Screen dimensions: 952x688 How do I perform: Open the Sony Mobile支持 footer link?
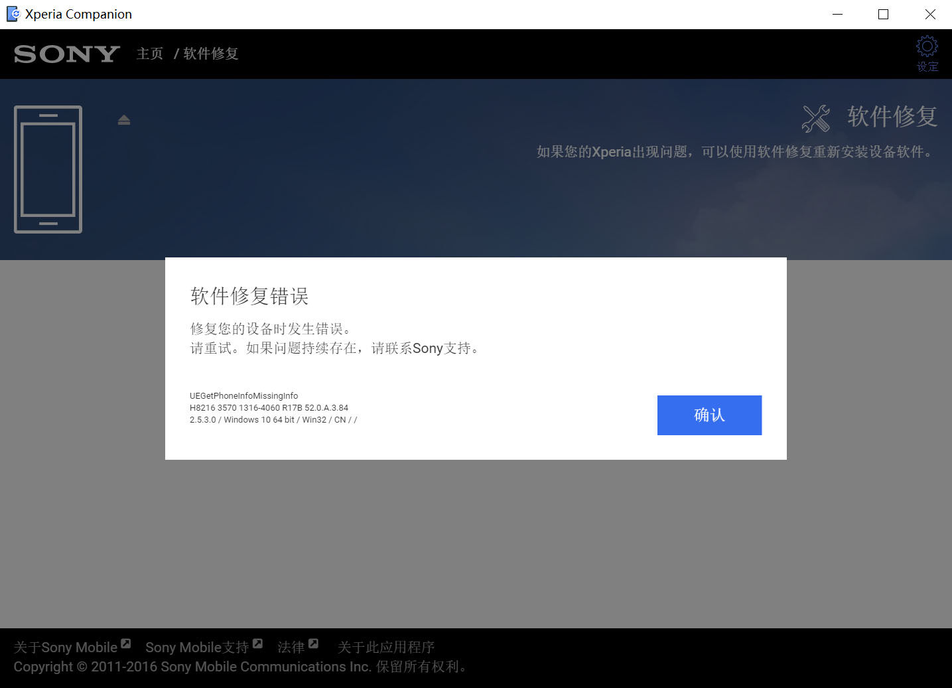197,647
